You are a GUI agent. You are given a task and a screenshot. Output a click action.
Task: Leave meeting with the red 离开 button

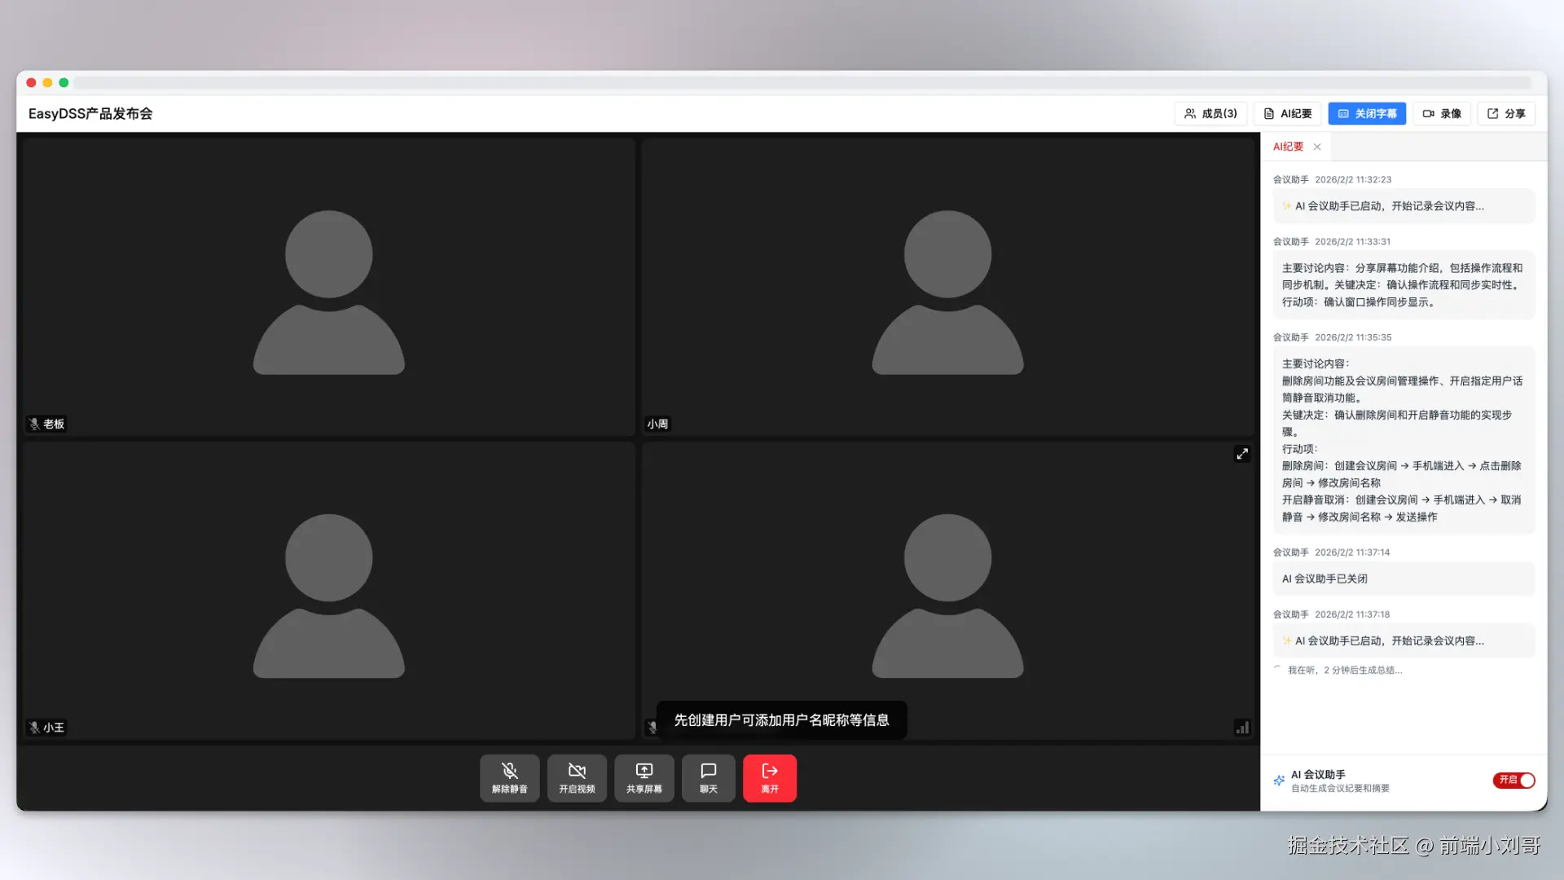click(769, 778)
